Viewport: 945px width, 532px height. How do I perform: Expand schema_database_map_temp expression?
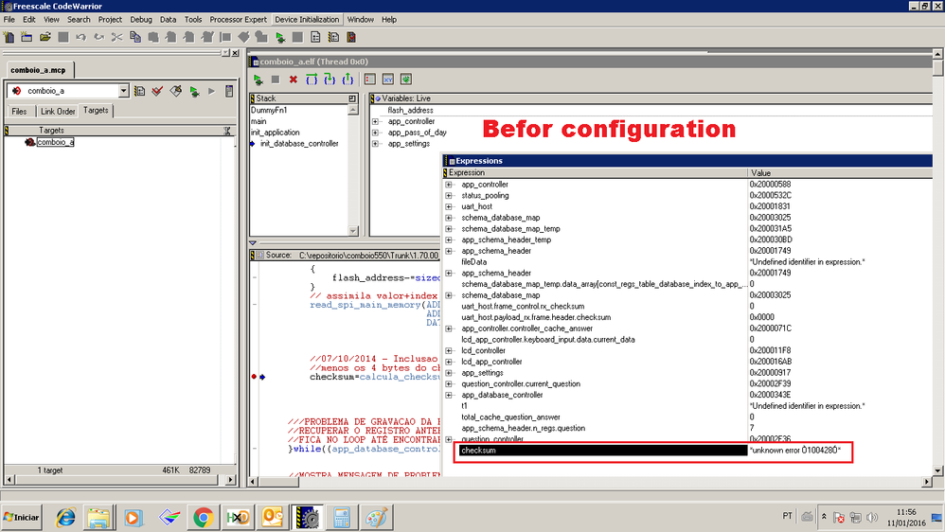449,229
